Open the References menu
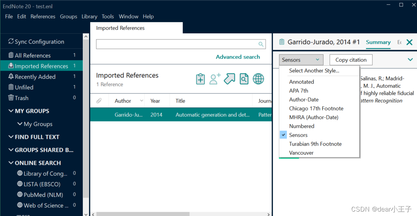 (x=43, y=17)
